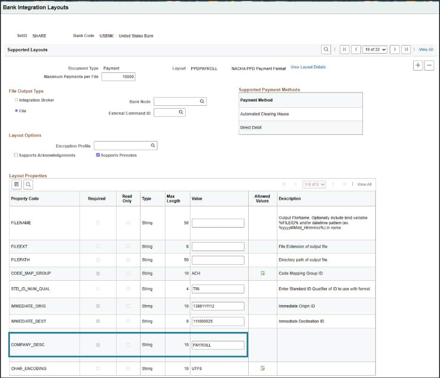Open Layout Properties 1-9 of 9 dropdown
This screenshot has height=378, width=440.
coord(314,184)
